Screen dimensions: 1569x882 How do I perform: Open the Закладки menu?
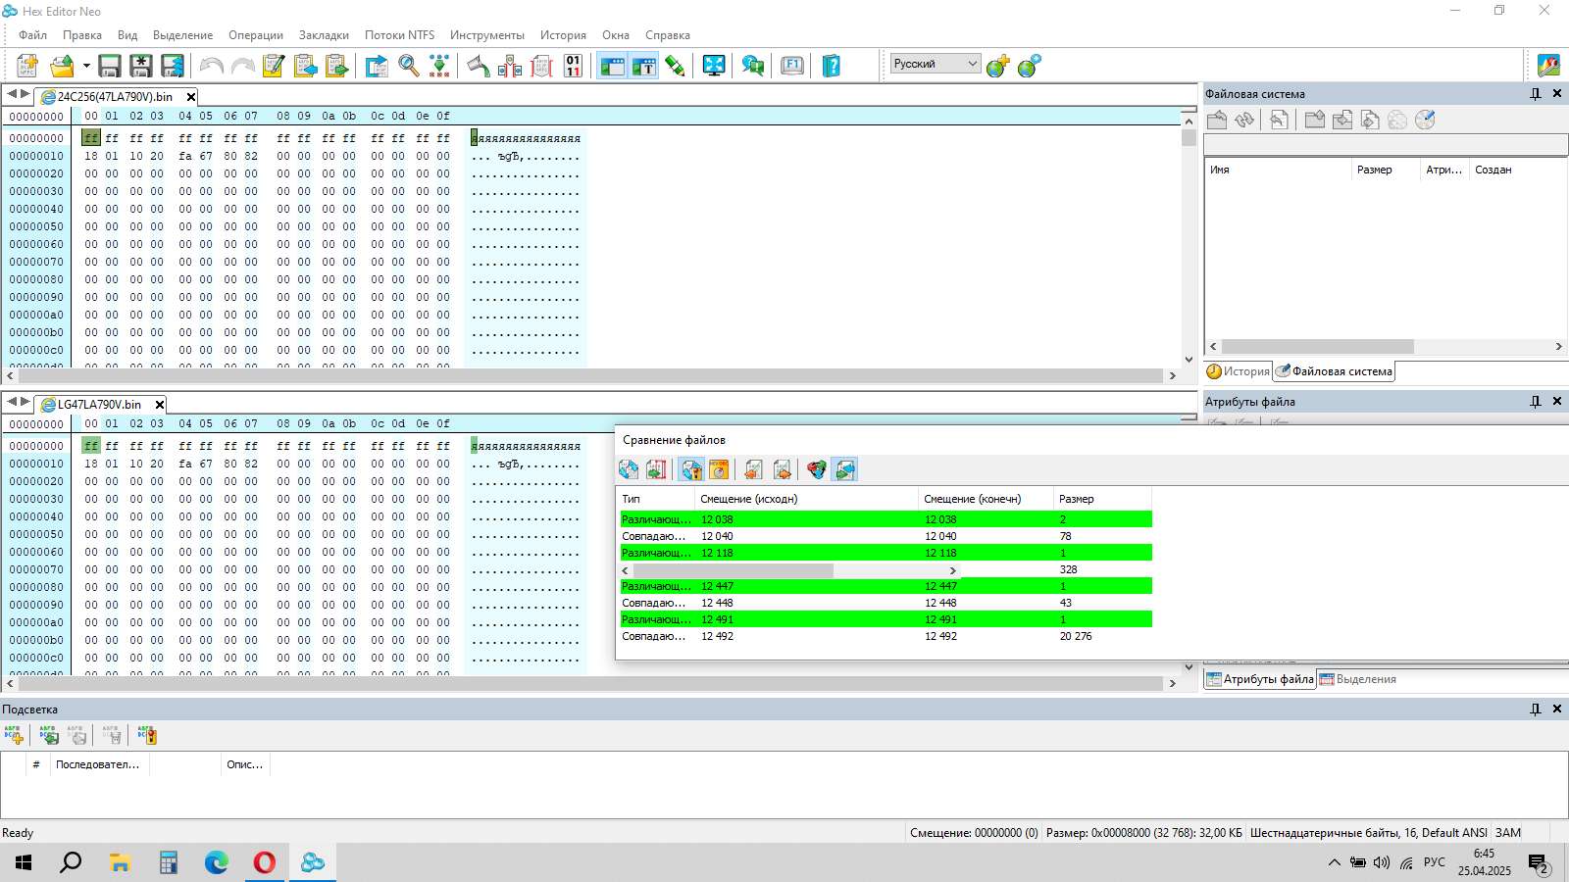tap(324, 35)
